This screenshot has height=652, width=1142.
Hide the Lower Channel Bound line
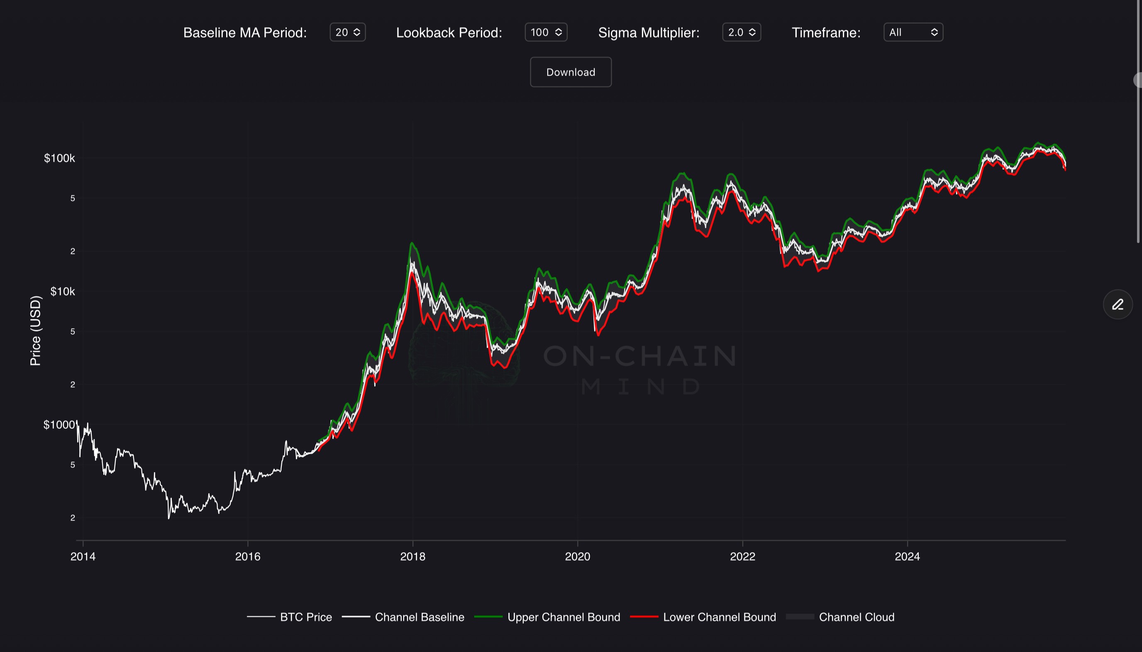point(719,617)
